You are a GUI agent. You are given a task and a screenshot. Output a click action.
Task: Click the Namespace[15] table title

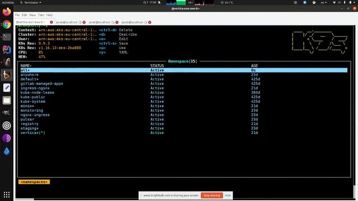[x=183, y=61]
